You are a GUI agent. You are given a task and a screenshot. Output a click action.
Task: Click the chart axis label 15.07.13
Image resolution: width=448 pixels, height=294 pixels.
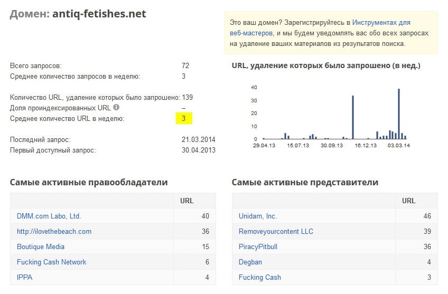pyautogui.click(x=298, y=146)
